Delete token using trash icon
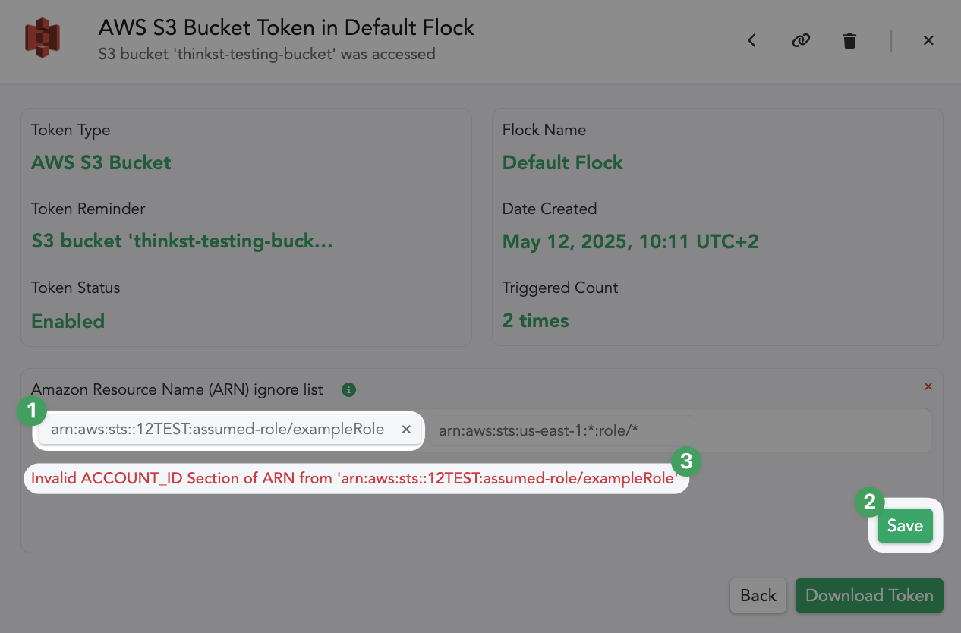The height and width of the screenshot is (633, 961). point(849,40)
